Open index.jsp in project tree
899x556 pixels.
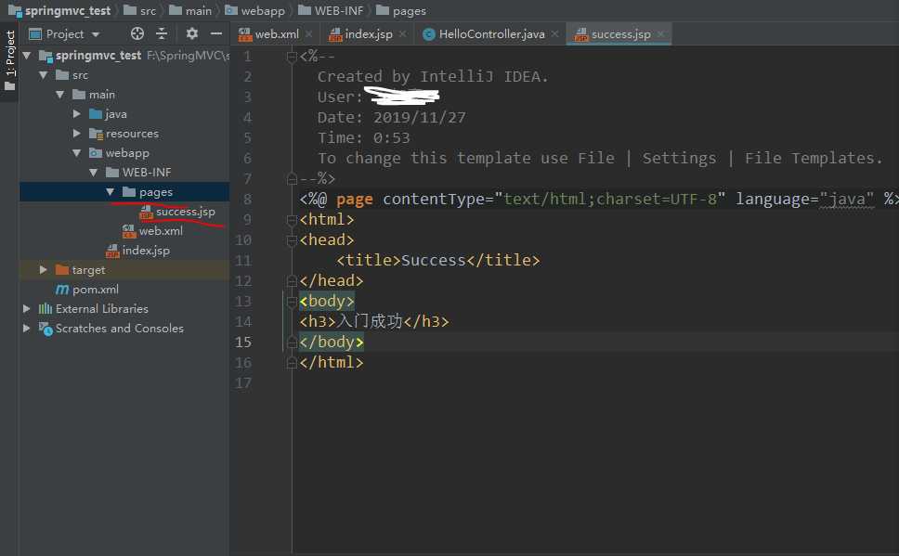tap(137, 251)
